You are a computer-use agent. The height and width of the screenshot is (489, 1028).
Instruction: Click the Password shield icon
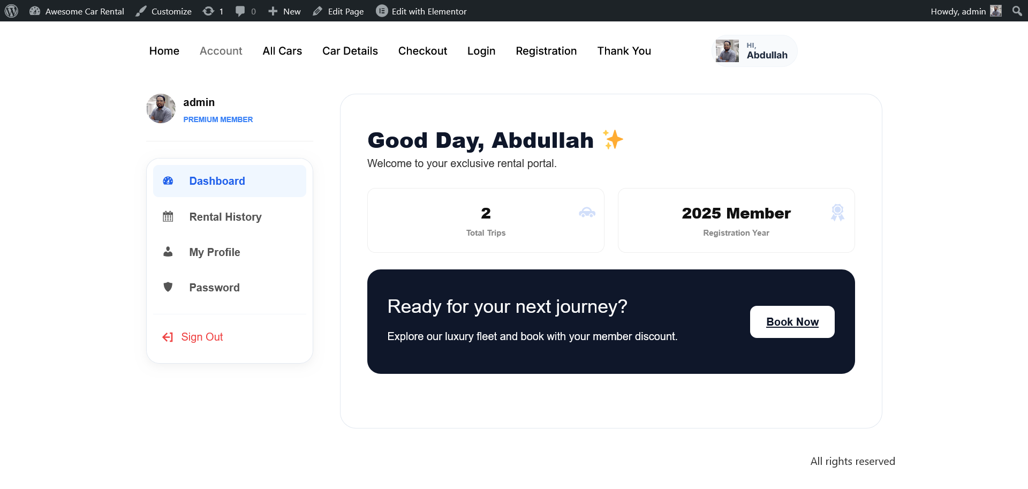pyautogui.click(x=168, y=287)
